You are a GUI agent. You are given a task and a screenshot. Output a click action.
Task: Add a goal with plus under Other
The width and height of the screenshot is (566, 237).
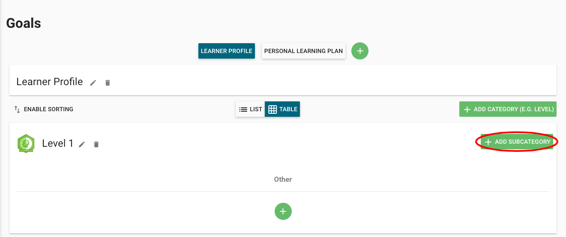(283, 211)
